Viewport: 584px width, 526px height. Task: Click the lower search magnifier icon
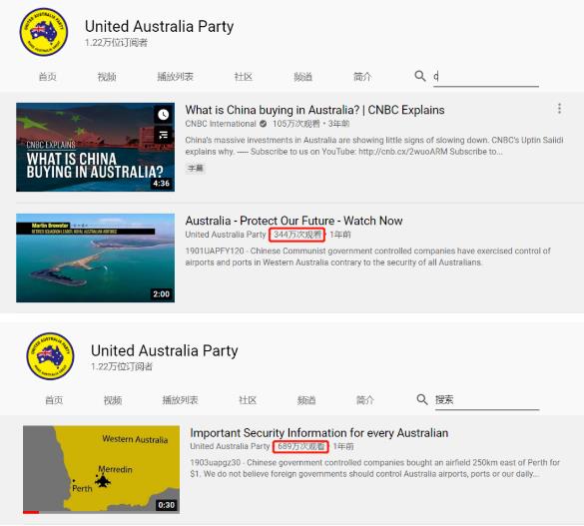tap(422, 399)
